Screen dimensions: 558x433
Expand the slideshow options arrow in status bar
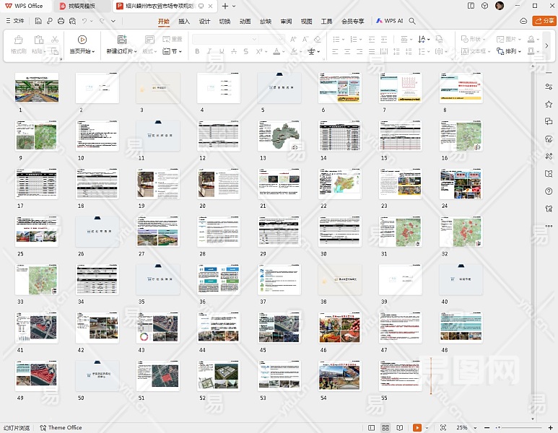point(428,428)
